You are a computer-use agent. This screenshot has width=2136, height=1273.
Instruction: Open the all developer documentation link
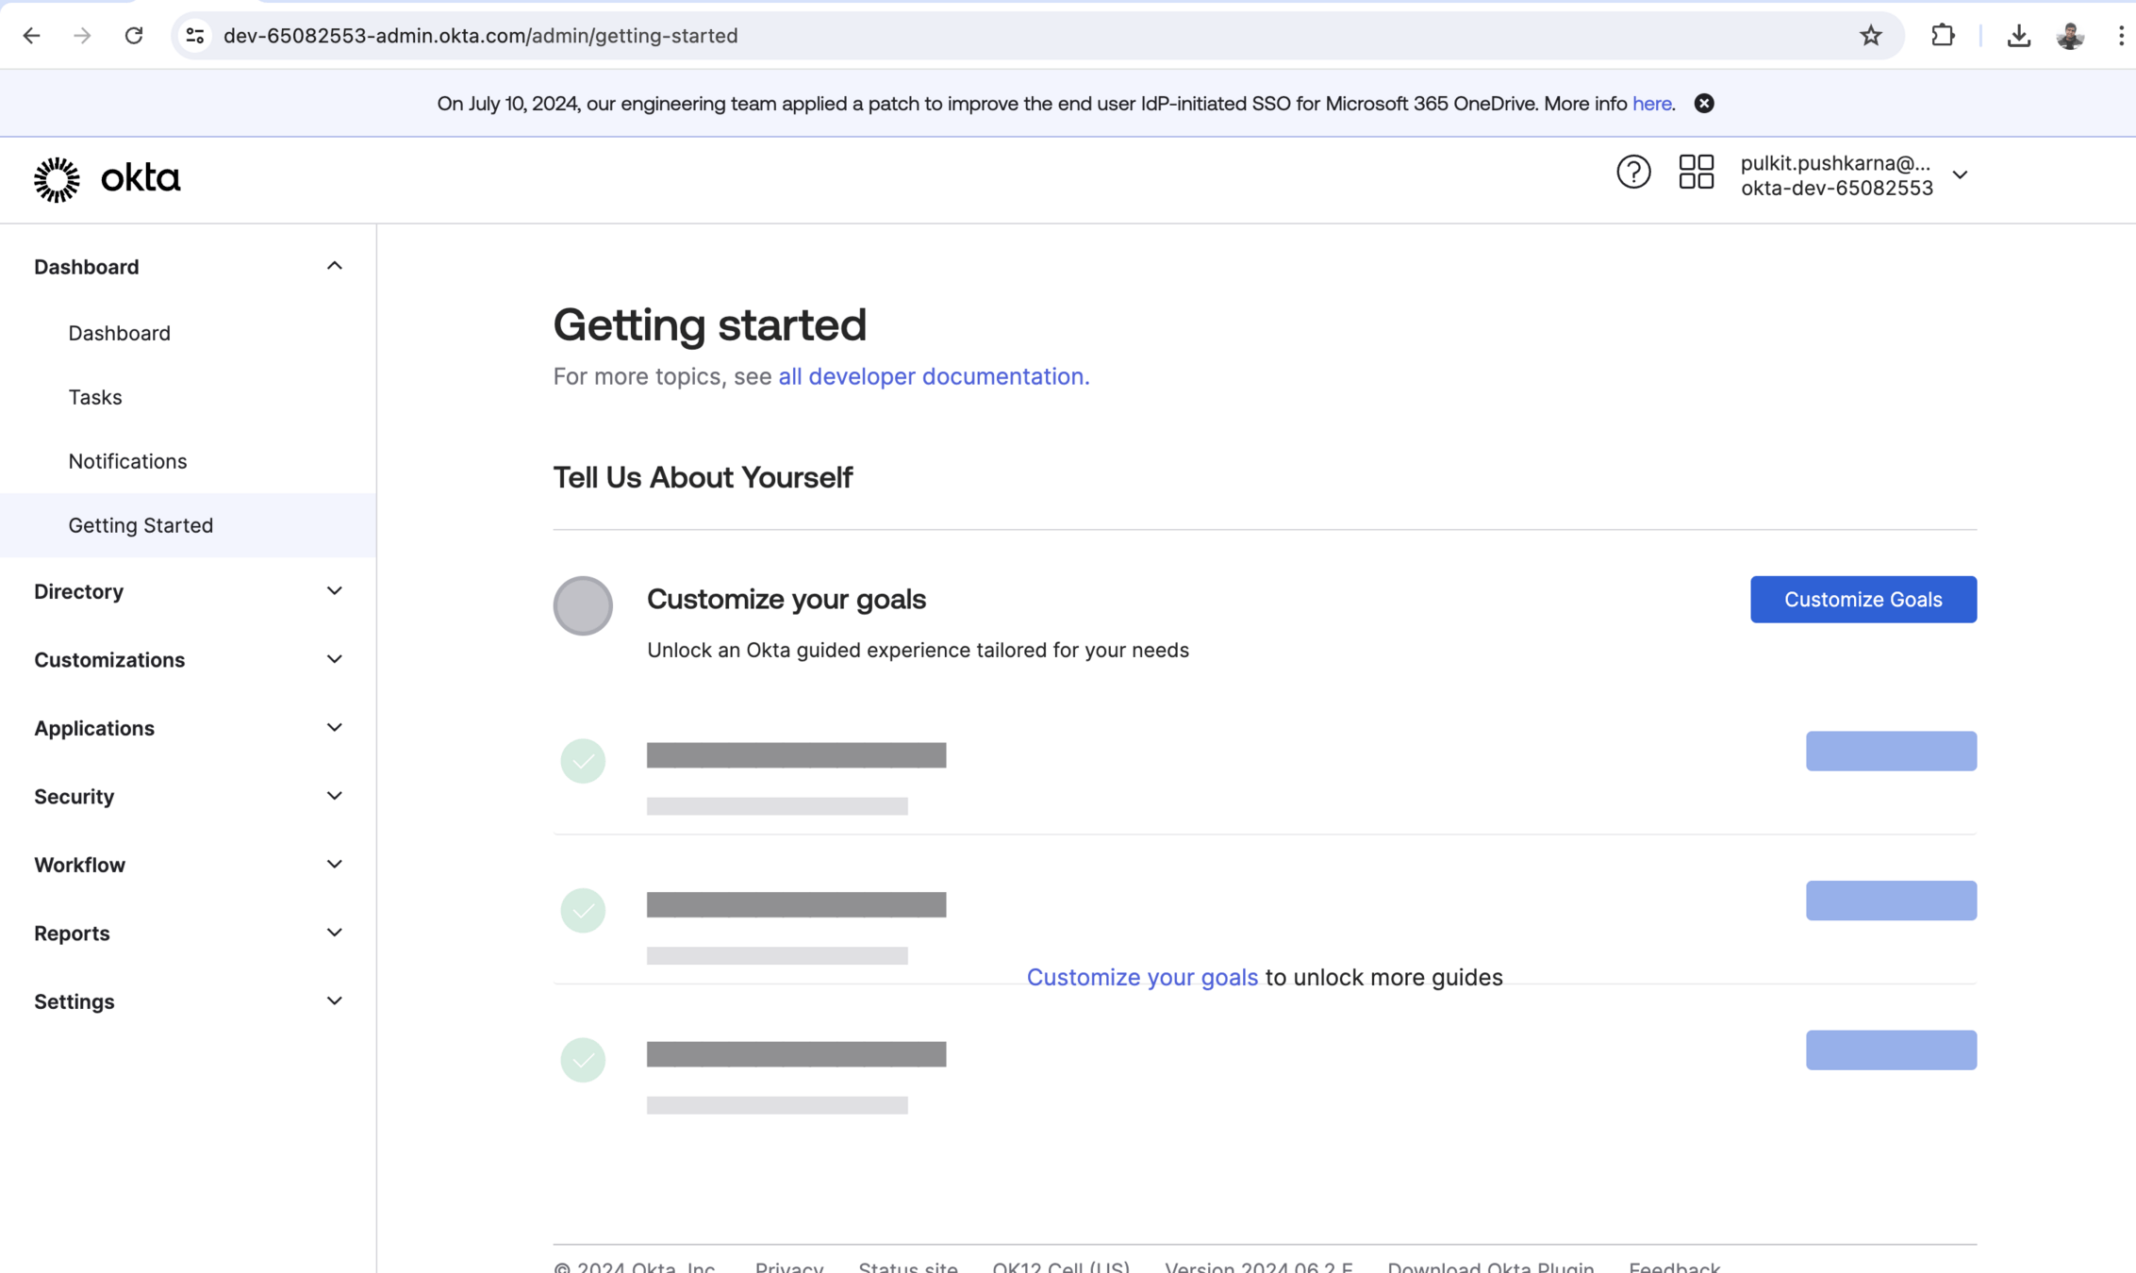pyautogui.click(x=933, y=376)
